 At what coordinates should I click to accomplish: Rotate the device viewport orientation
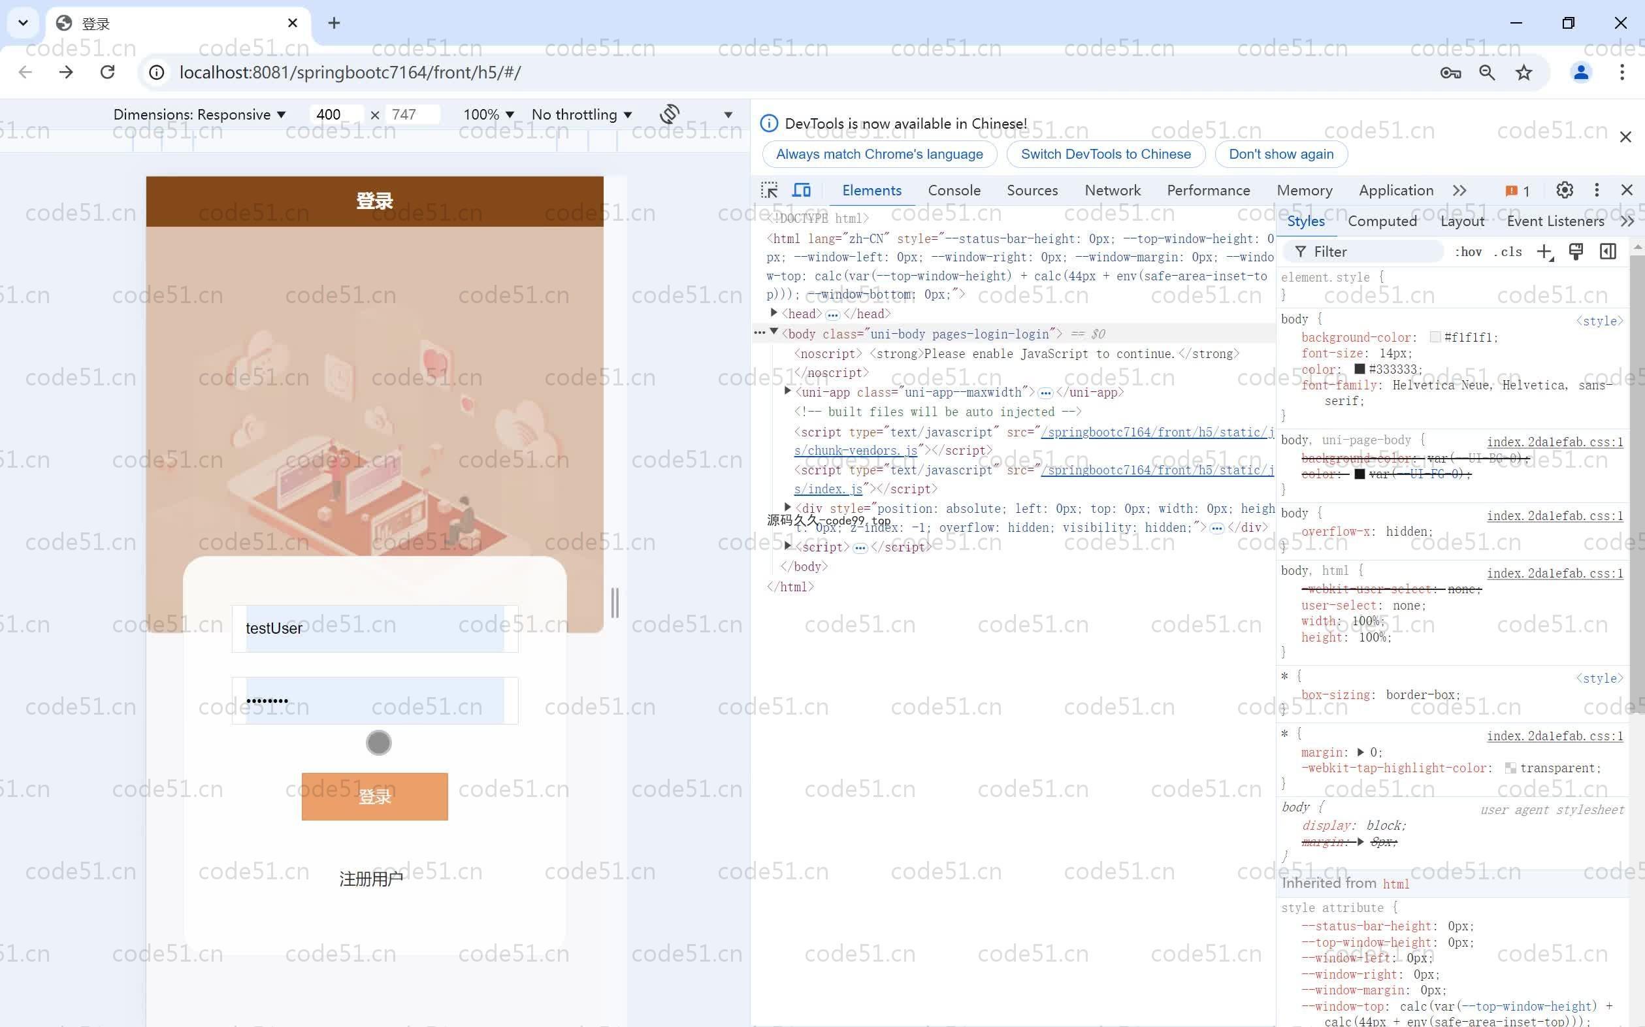tap(670, 114)
